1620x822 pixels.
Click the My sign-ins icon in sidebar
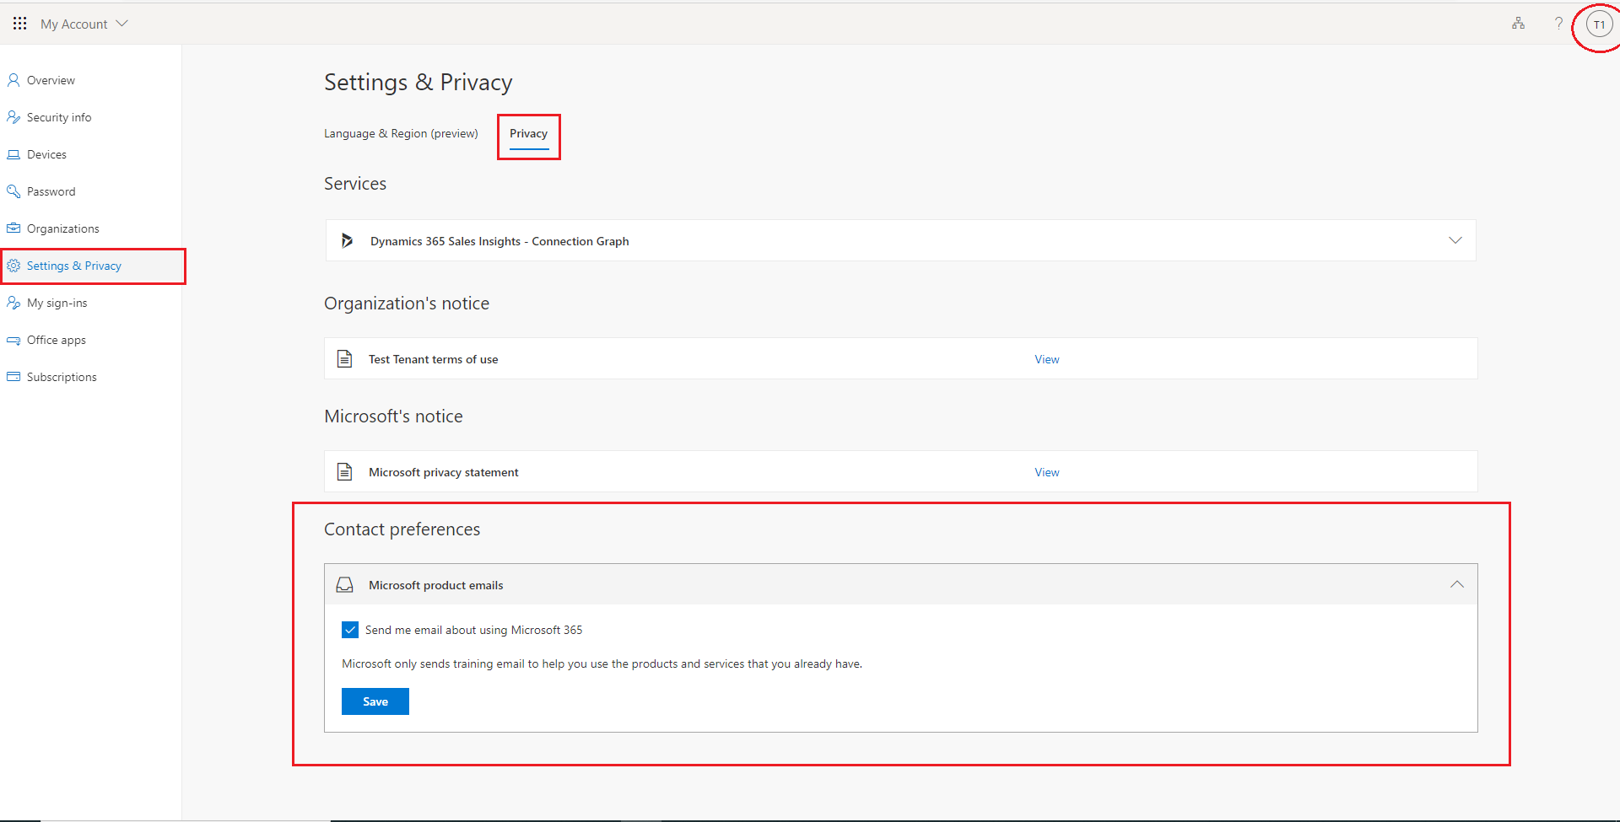[x=13, y=303]
